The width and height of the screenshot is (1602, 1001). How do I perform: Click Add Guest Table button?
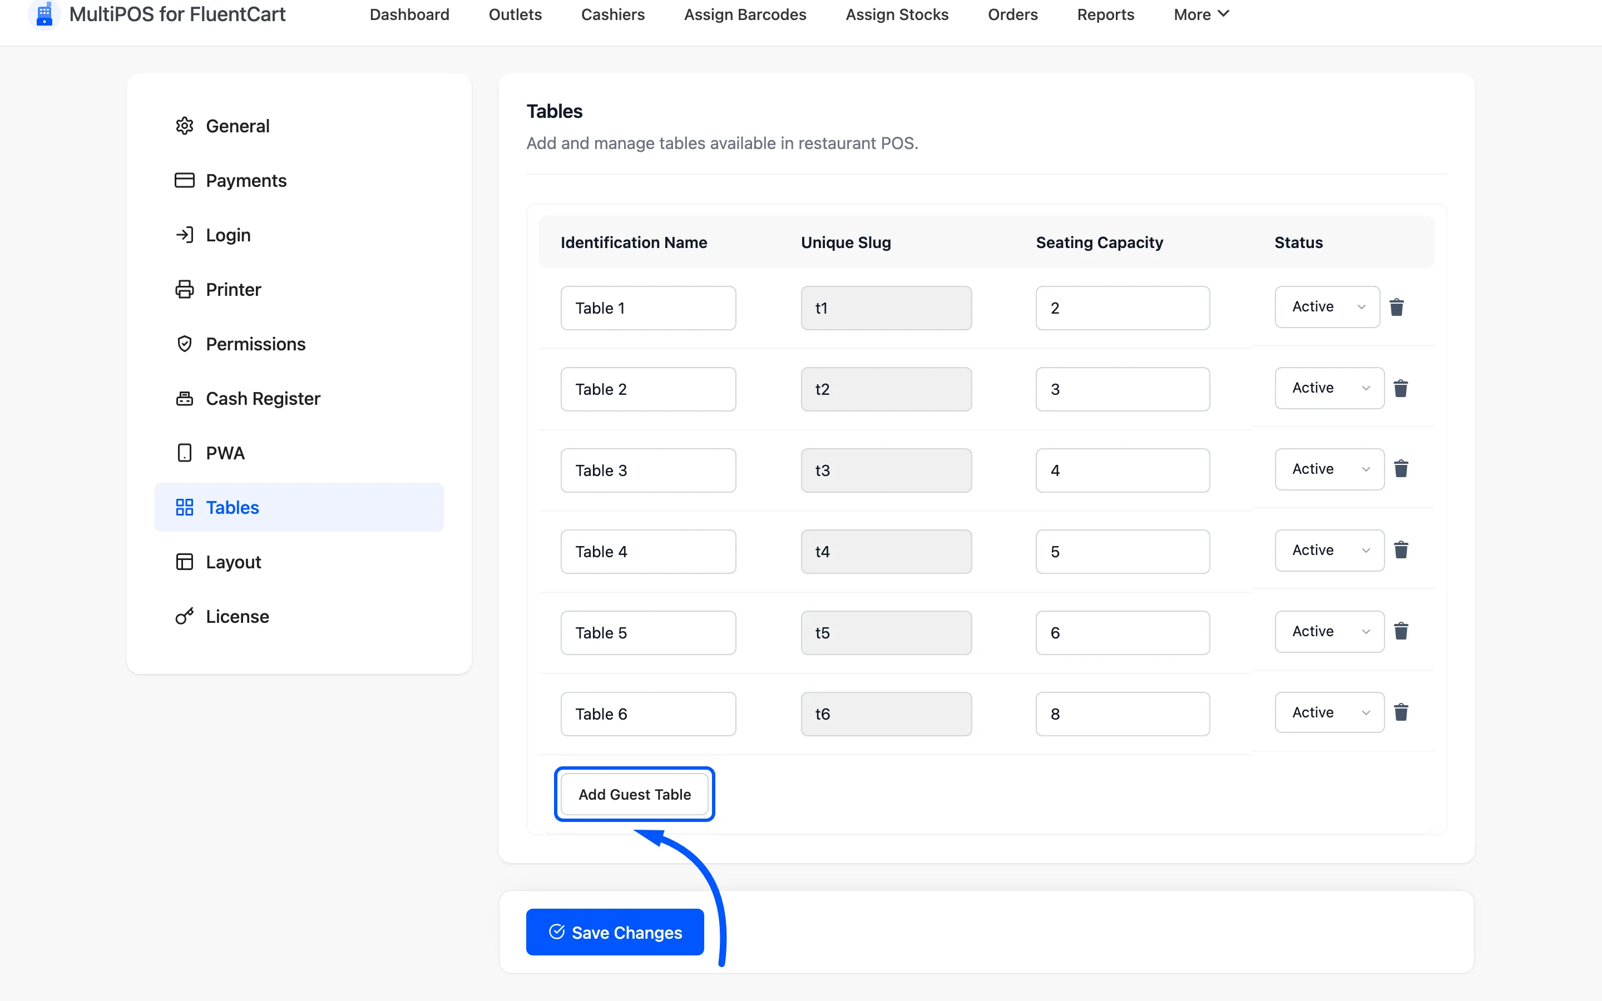click(x=634, y=795)
